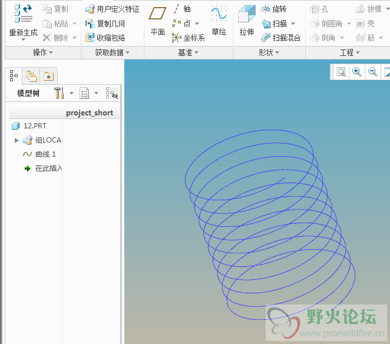Open the model tree settings hammer icon

(x=59, y=93)
